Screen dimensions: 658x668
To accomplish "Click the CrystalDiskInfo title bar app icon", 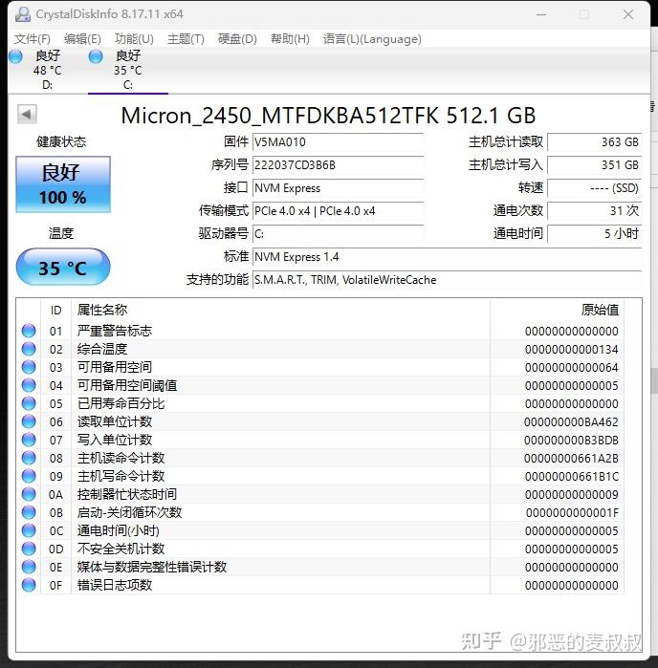I will click(x=23, y=14).
